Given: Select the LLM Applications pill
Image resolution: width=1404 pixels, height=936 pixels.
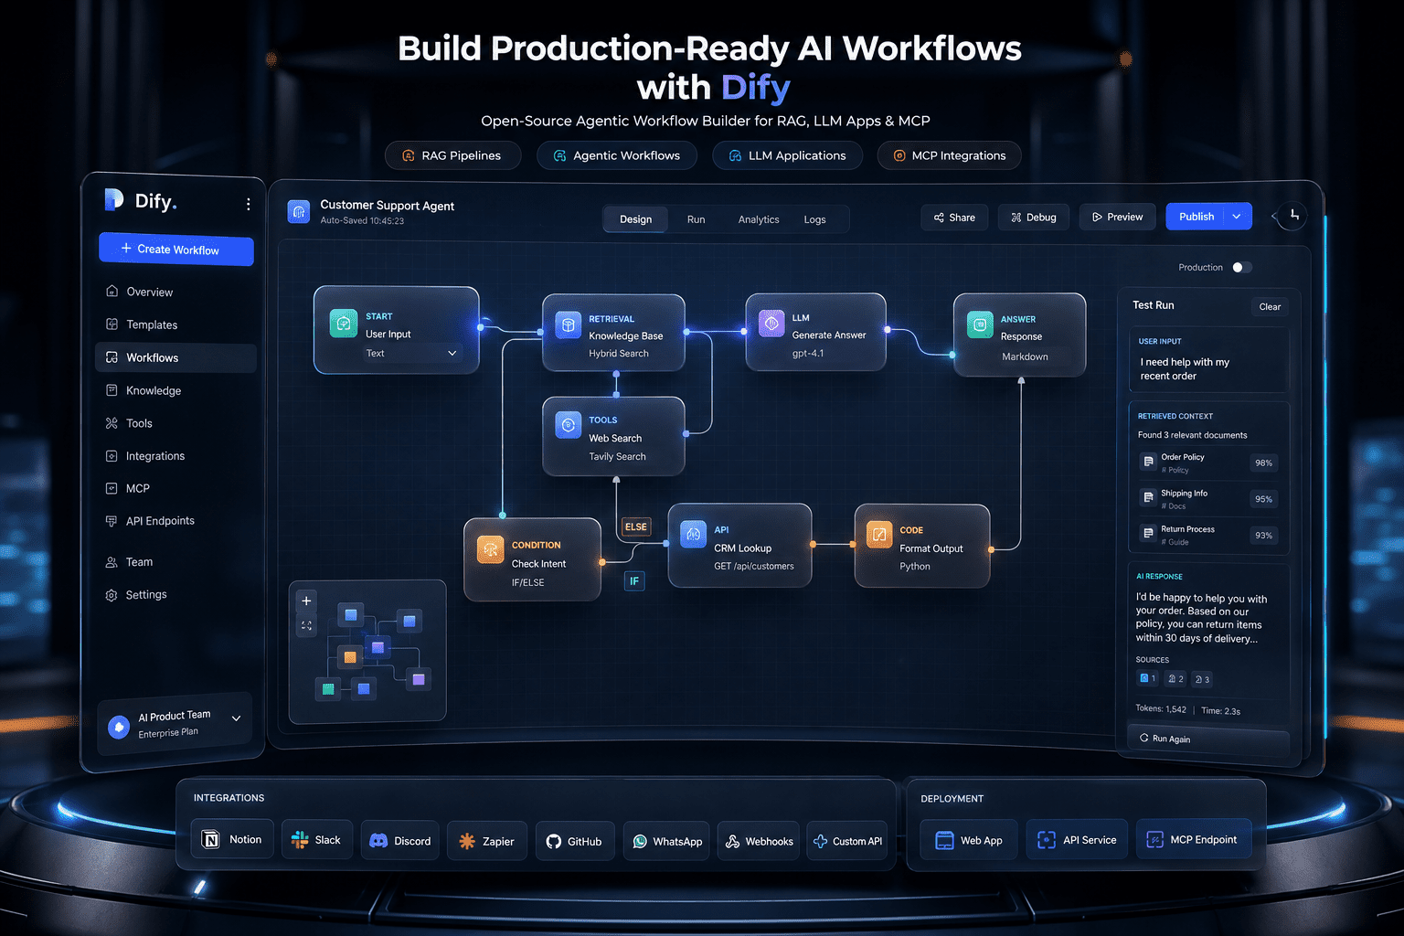Looking at the screenshot, I should click(x=787, y=155).
